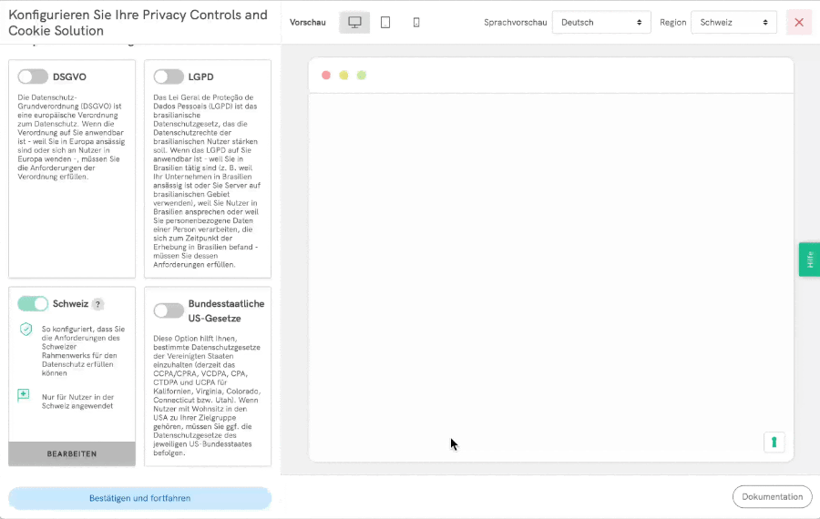This screenshot has height=519, width=820.
Task: Select the desktop preview icon
Action: (354, 23)
